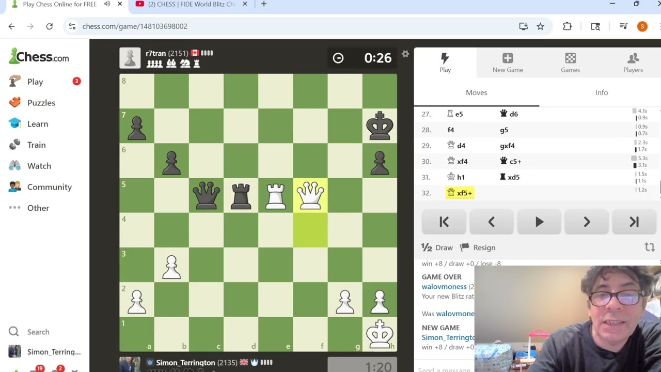Open Train in the left sidebar
The image size is (661, 372).
(36, 145)
